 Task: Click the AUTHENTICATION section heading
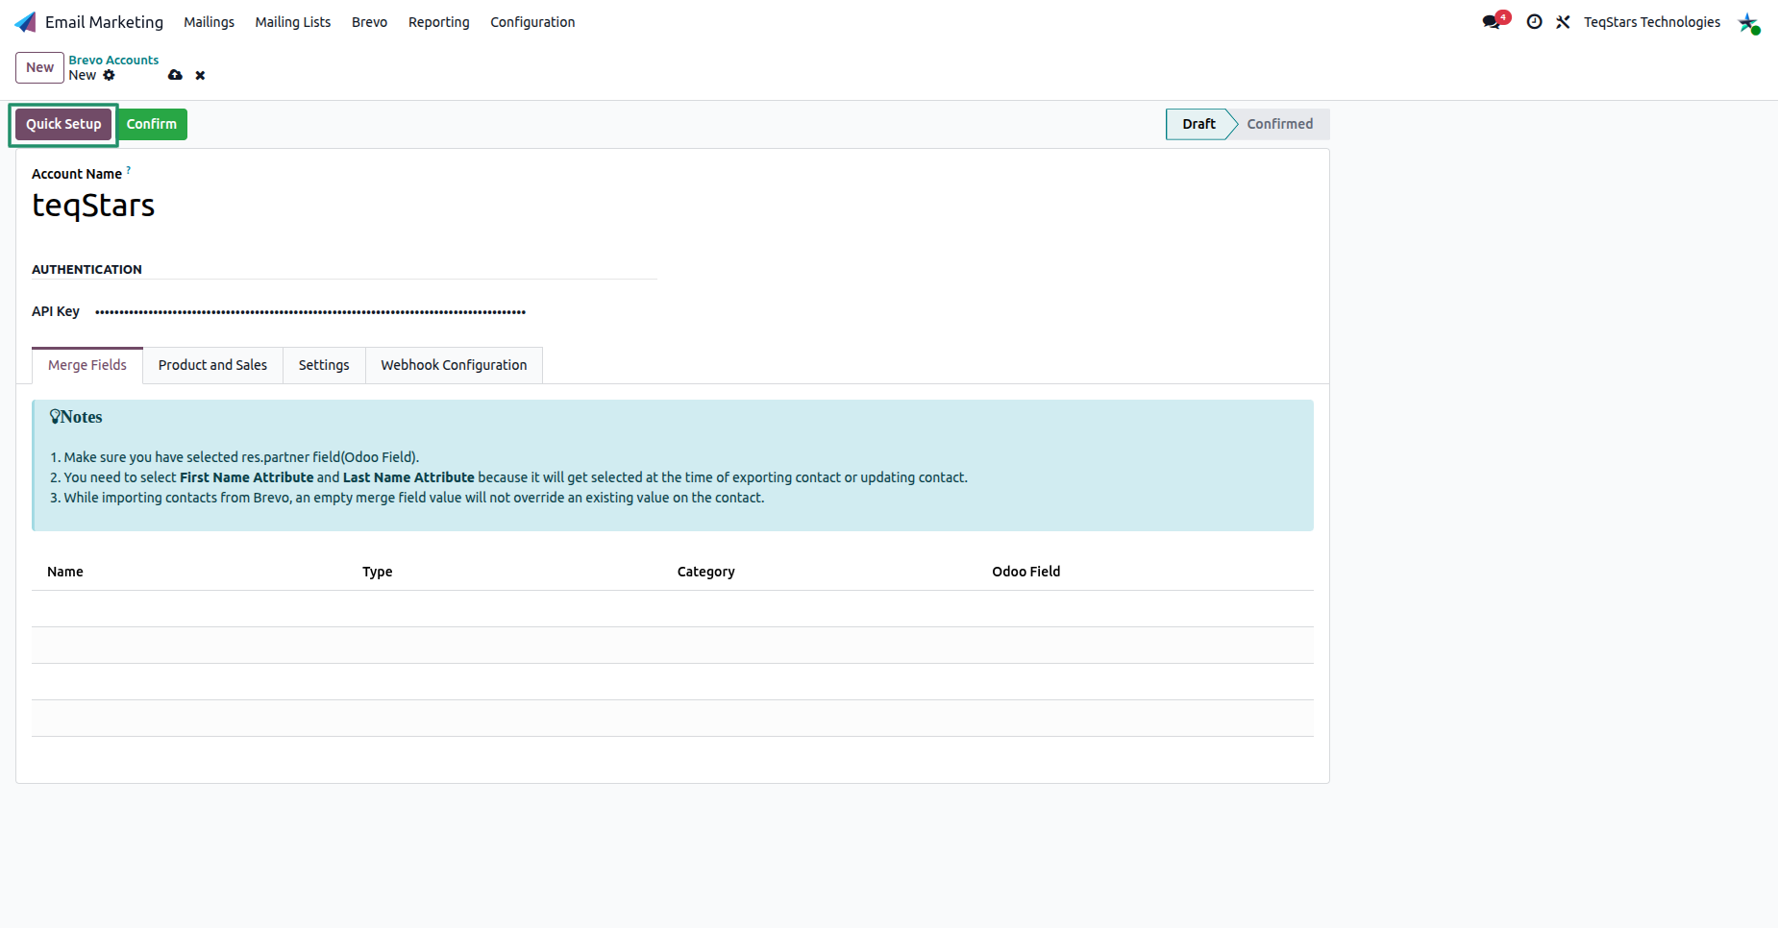[86, 270]
